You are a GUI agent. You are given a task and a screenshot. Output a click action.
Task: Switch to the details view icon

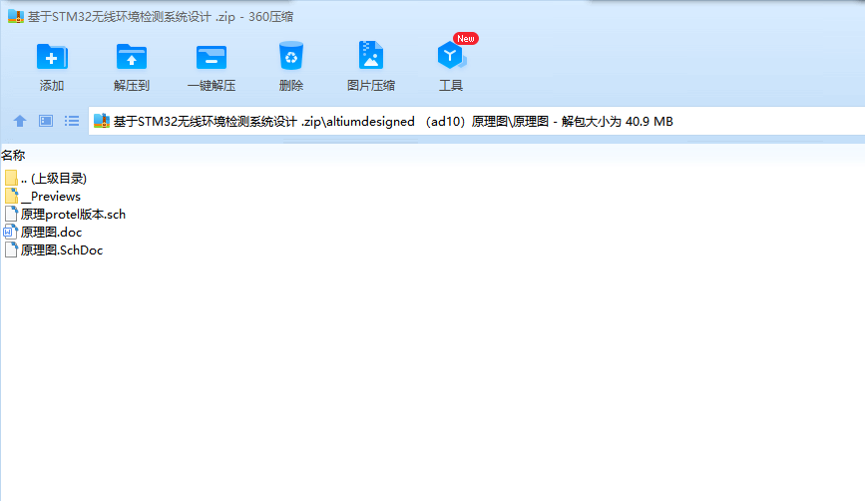click(x=46, y=121)
